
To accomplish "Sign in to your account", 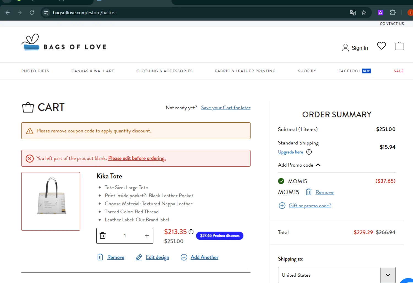I will 355,48.
